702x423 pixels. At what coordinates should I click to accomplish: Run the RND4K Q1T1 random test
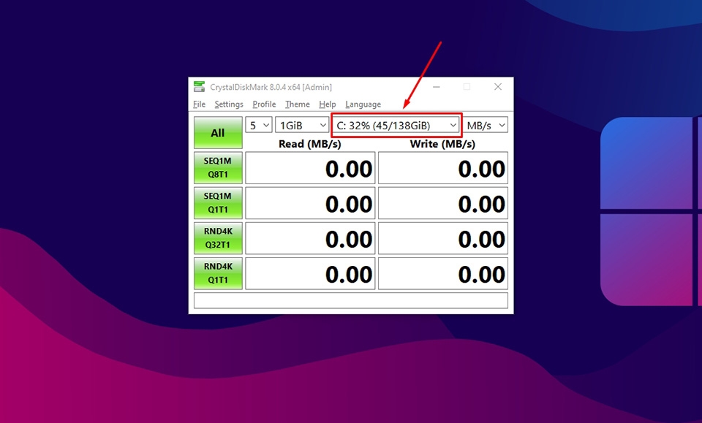[217, 273]
